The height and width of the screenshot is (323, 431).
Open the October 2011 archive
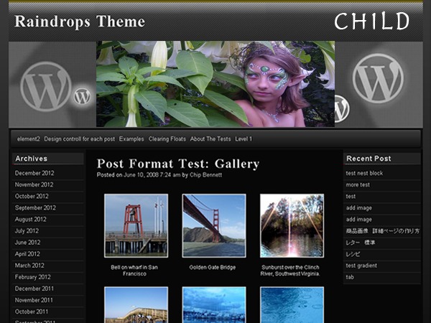tap(32, 312)
